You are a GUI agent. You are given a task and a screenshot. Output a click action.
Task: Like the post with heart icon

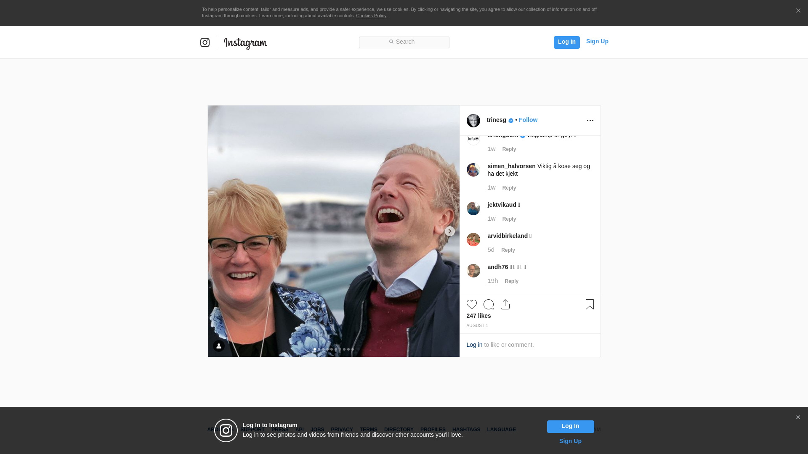click(472, 304)
